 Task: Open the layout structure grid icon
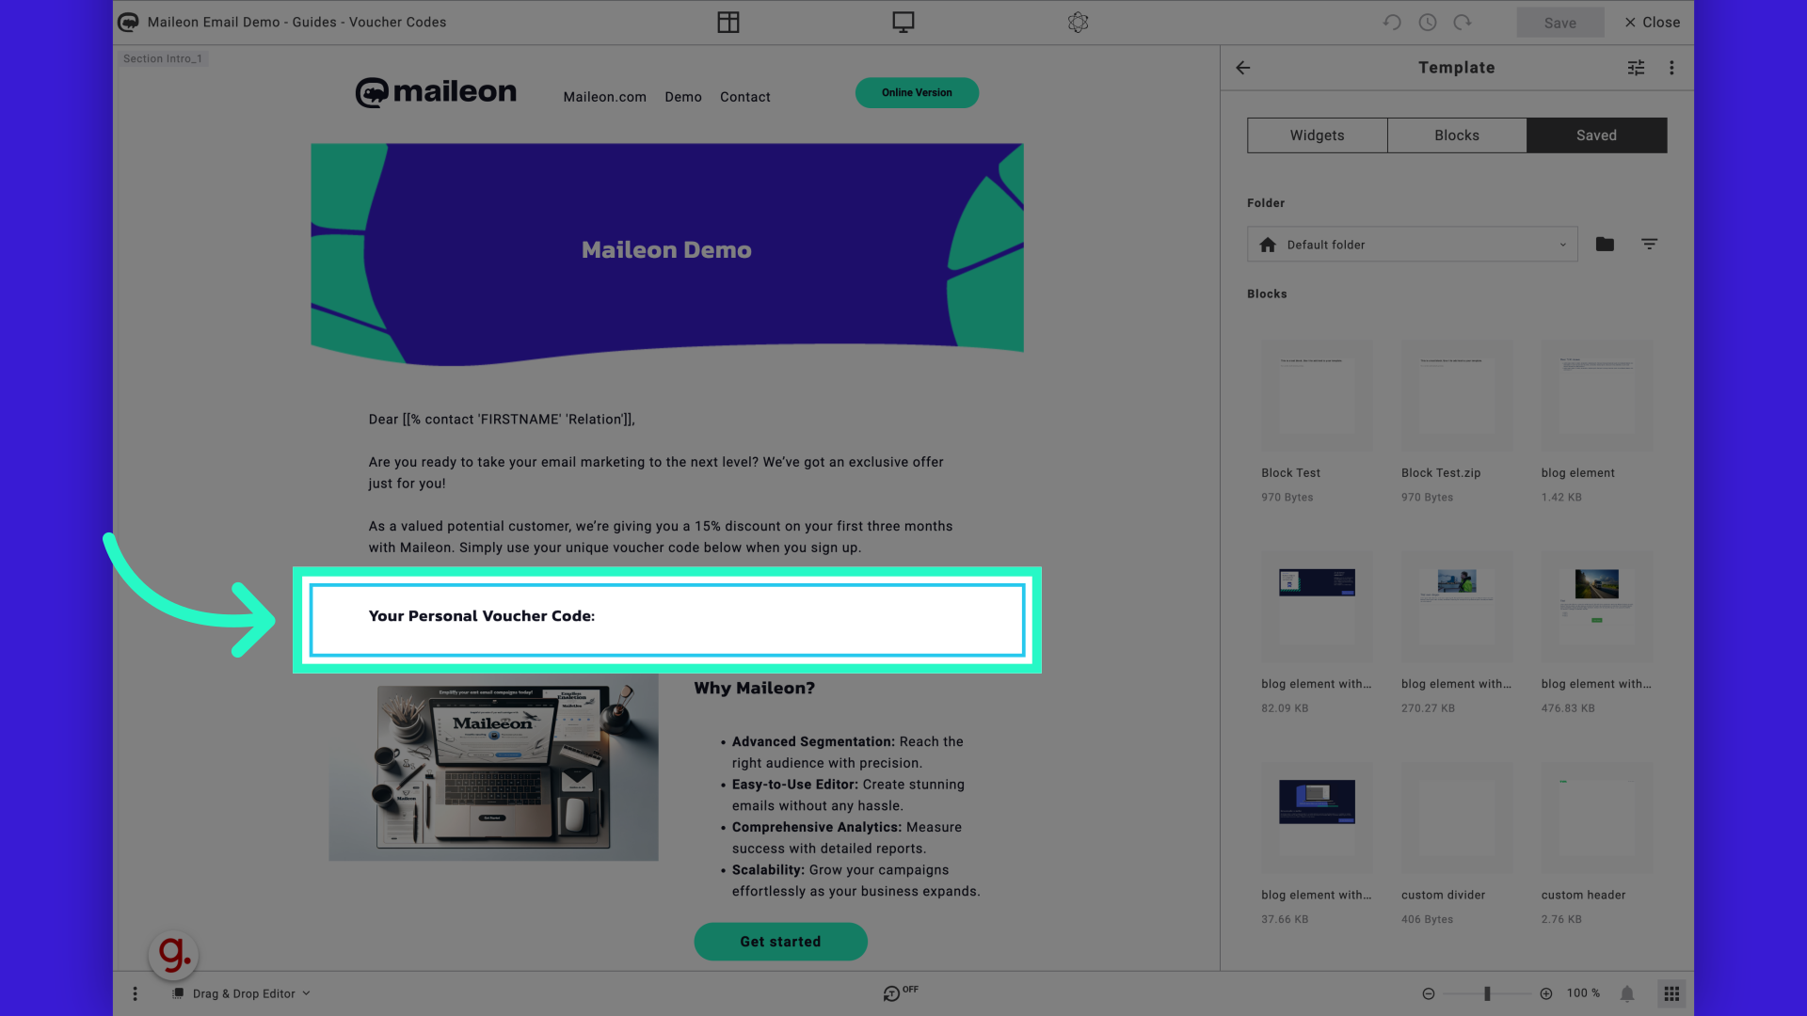pos(728,23)
